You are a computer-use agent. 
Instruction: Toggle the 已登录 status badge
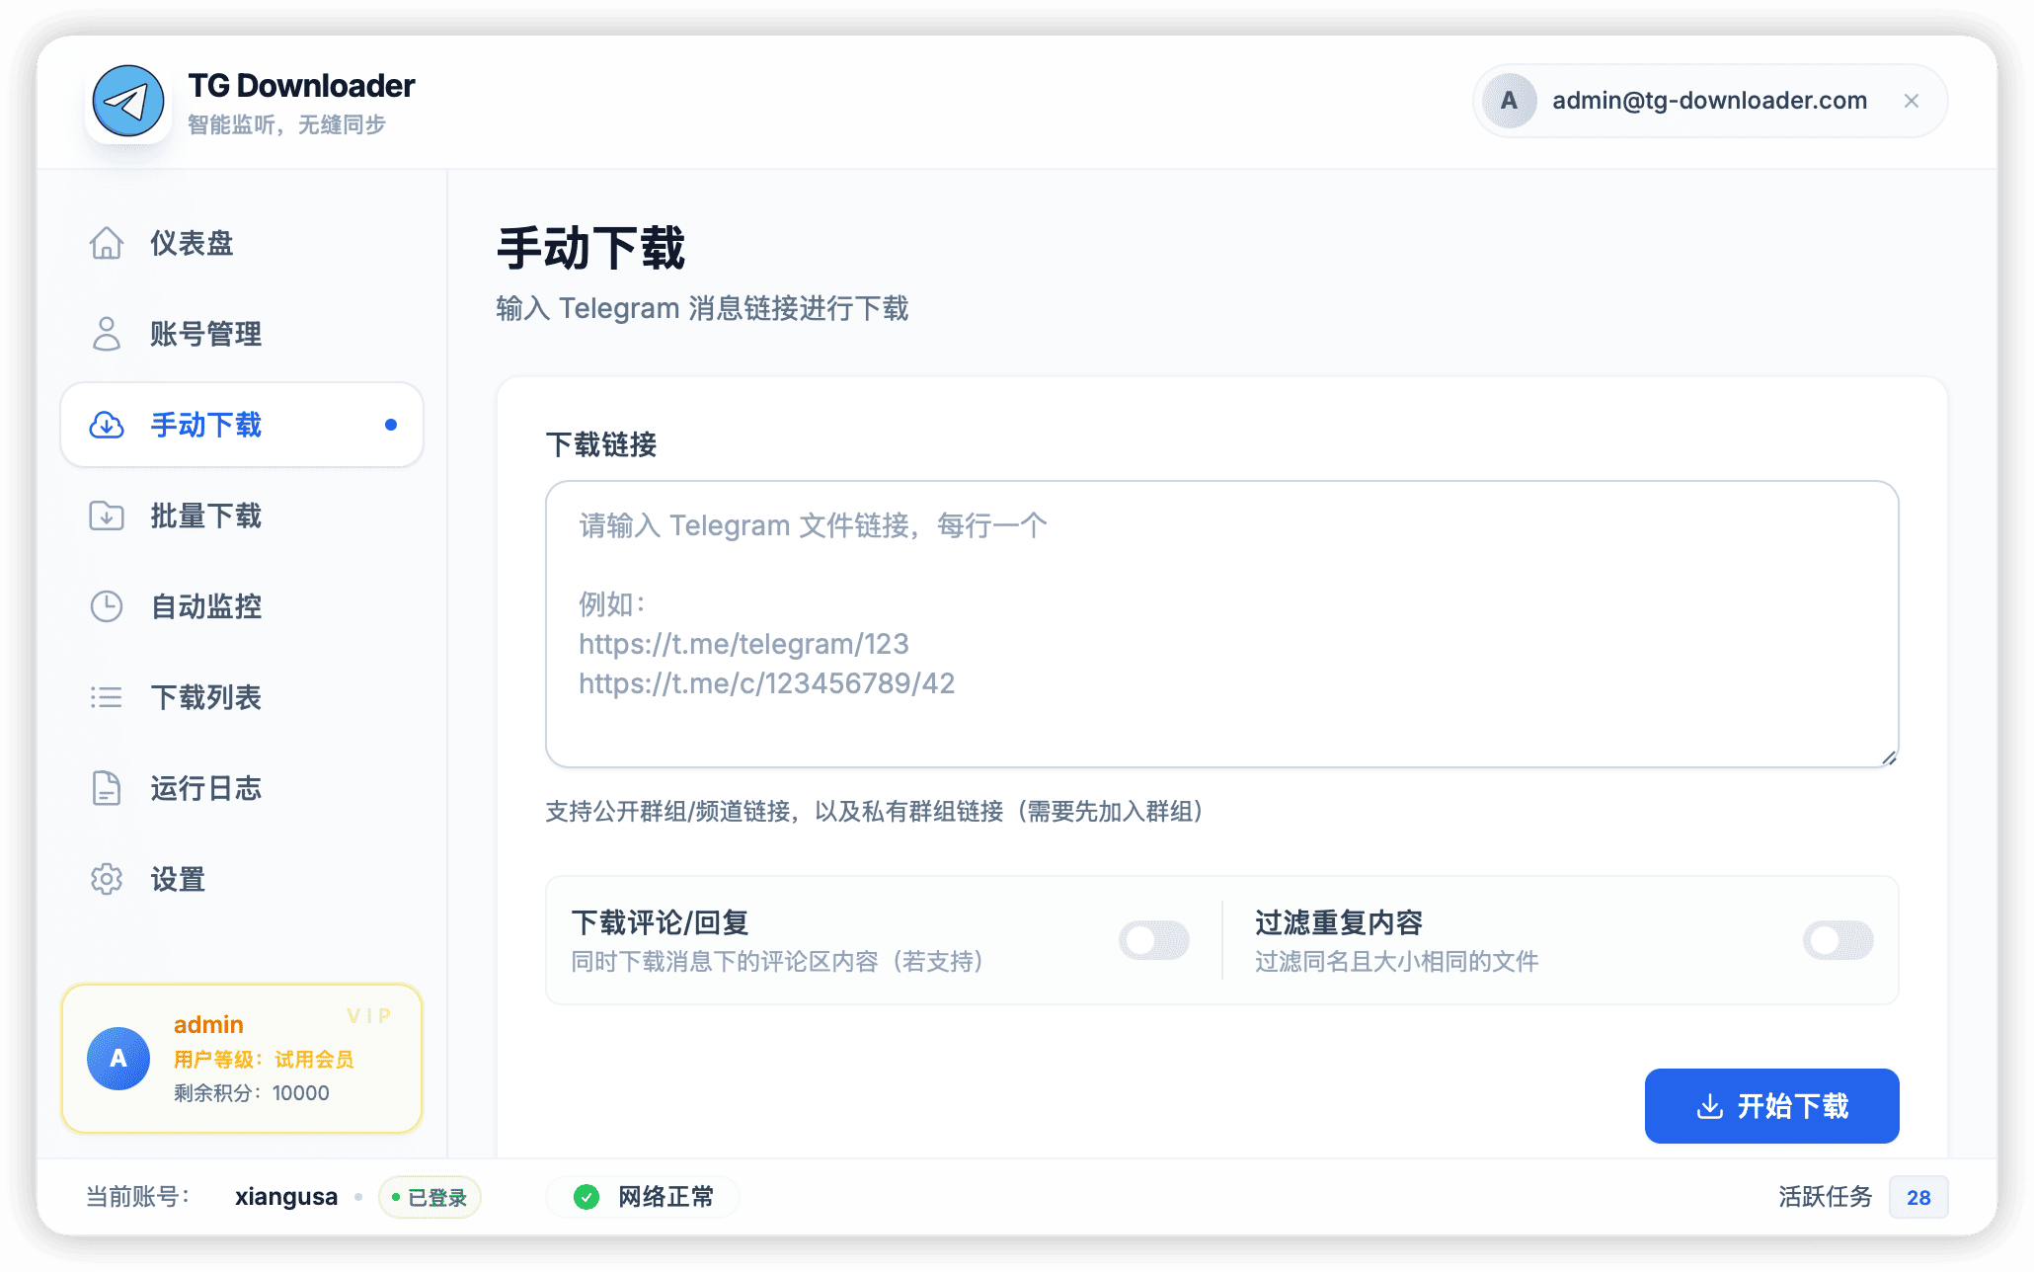430,1197
